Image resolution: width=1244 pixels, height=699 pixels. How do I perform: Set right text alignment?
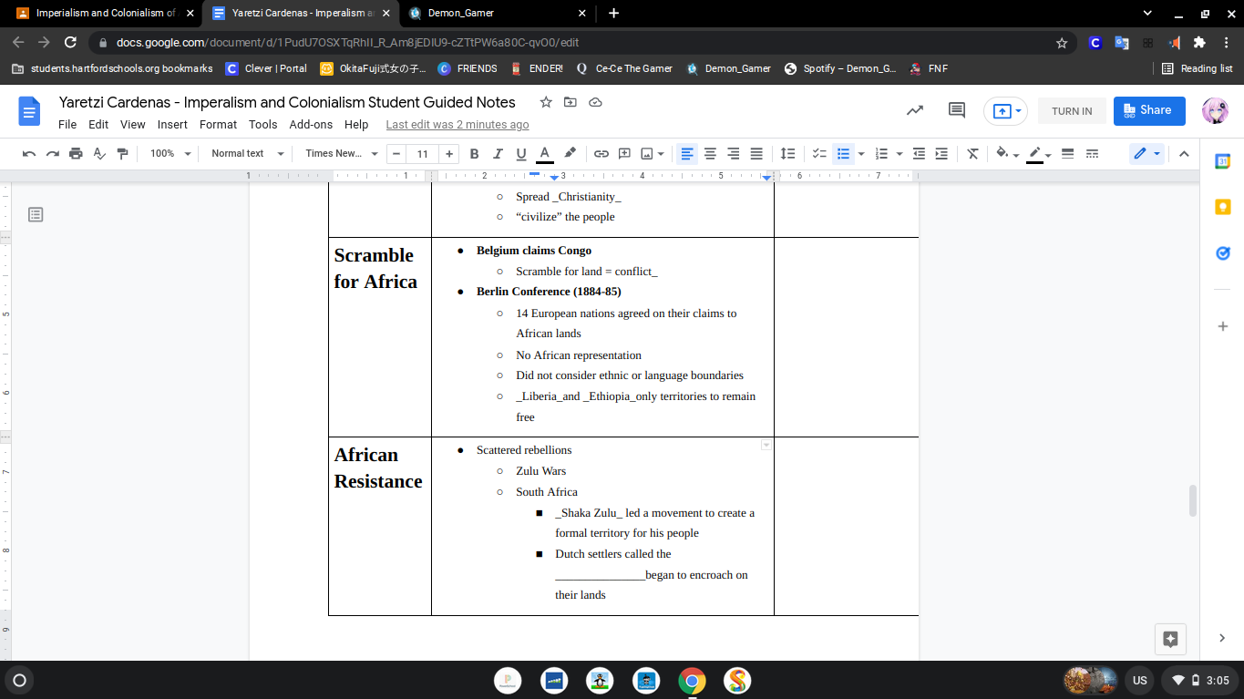(x=733, y=154)
